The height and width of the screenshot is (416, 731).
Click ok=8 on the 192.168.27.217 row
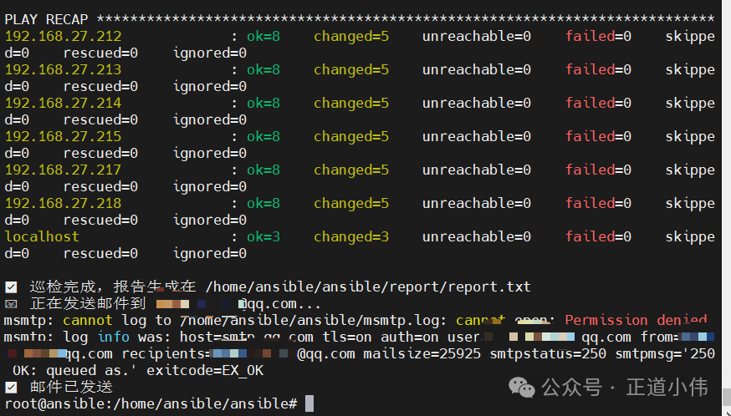[263, 170]
